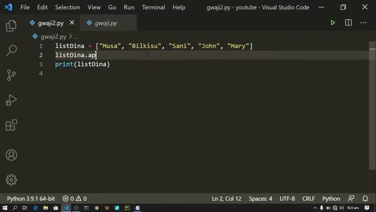Image resolution: width=376 pixels, height=212 pixels.
Task: Open File Explorer from the taskbar
Action: pos(46,208)
